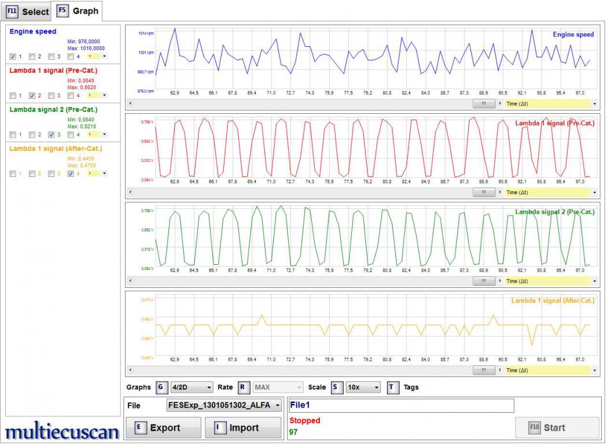
Task: Uncheck graph 1 checkbox for Engine speed
Action: [x=13, y=57]
